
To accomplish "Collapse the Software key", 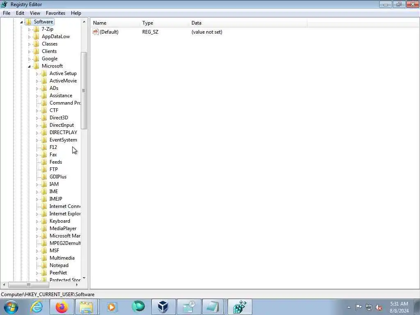I will pyautogui.click(x=21, y=22).
